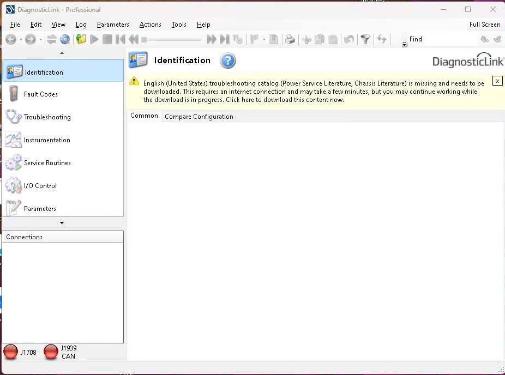Click the globe search toolbar icon
This screenshot has width=505, height=375.
(65, 39)
